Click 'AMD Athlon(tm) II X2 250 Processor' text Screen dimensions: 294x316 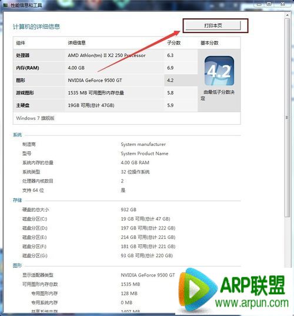click(x=106, y=55)
